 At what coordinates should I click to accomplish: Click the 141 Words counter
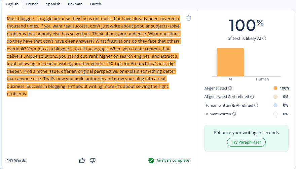tap(16, 160)
